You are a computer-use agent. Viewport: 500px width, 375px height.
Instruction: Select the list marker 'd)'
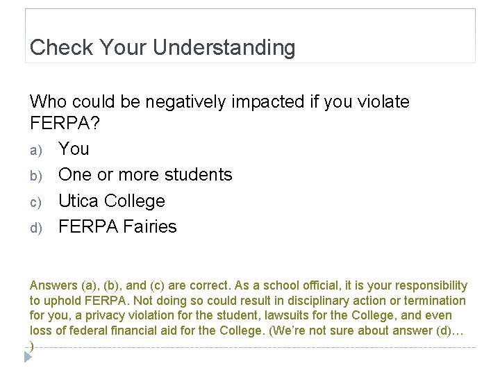36,228
